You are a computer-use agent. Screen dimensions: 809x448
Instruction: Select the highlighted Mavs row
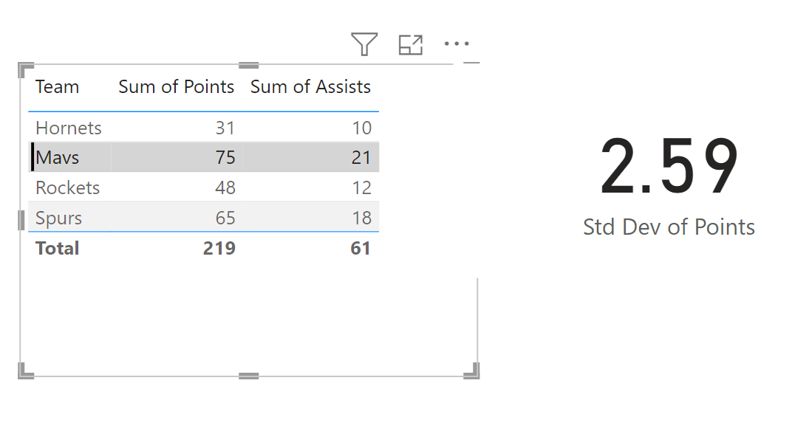pos(204,157)
